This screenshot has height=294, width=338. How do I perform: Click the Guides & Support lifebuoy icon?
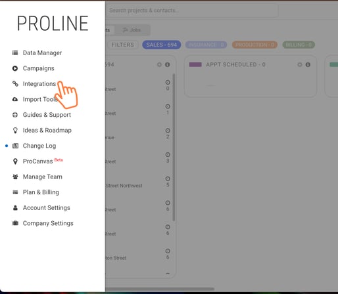coord(15,115)
